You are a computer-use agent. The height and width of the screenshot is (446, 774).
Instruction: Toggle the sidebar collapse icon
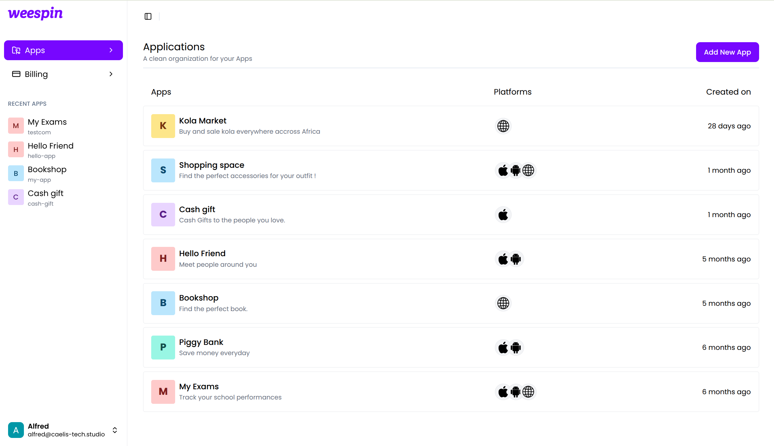[x=147, y=16]
